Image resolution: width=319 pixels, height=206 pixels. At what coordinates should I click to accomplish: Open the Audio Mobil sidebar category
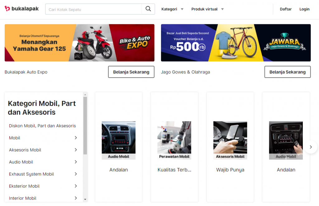(x=21, y=162)
